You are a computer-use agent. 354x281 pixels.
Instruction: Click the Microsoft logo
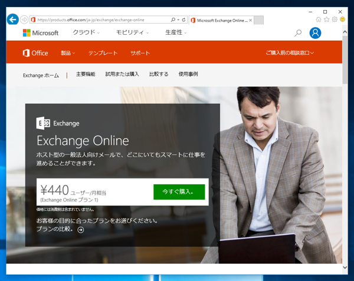[41, 33]
